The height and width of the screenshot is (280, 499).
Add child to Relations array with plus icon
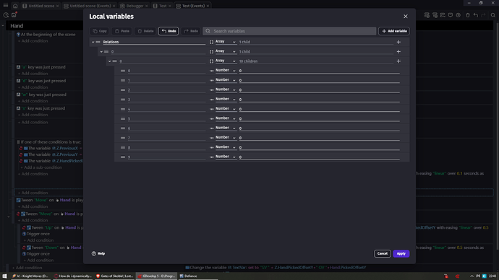click(x=398, y=42)
